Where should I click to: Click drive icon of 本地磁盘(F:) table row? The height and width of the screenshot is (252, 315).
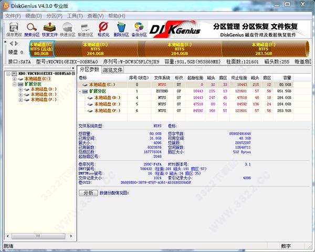pyautogui.click(x=90, y=111)
